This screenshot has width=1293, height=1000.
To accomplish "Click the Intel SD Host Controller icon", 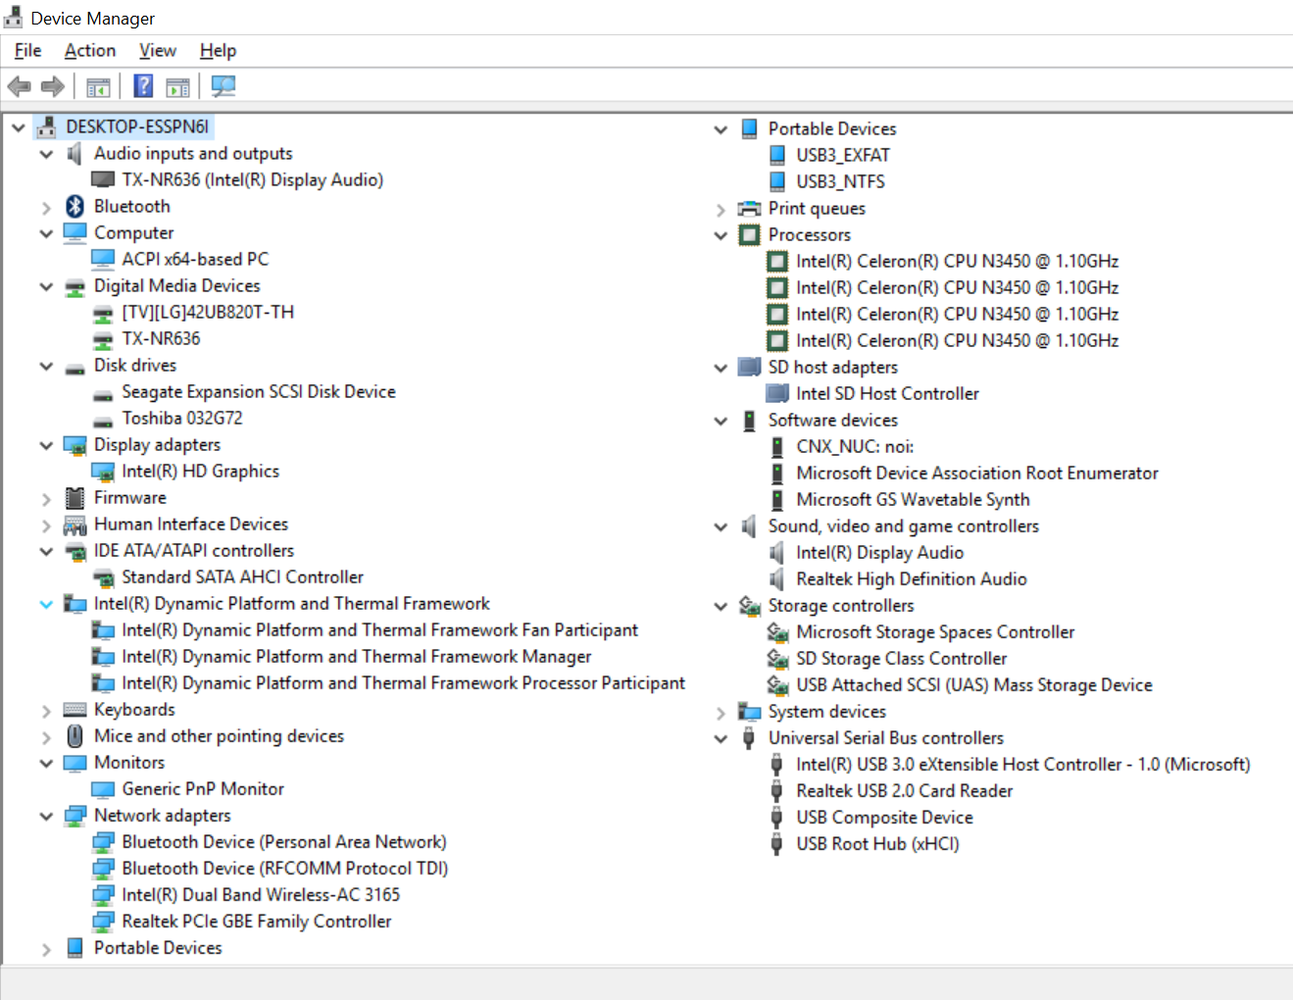I will pos(777,393).
